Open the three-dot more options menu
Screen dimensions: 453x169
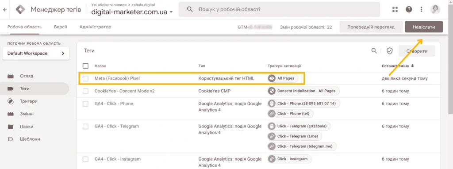tap(422, 10)
